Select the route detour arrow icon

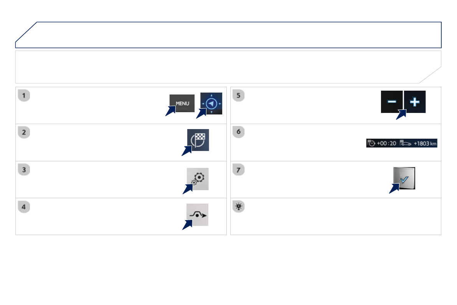[198, 215]
